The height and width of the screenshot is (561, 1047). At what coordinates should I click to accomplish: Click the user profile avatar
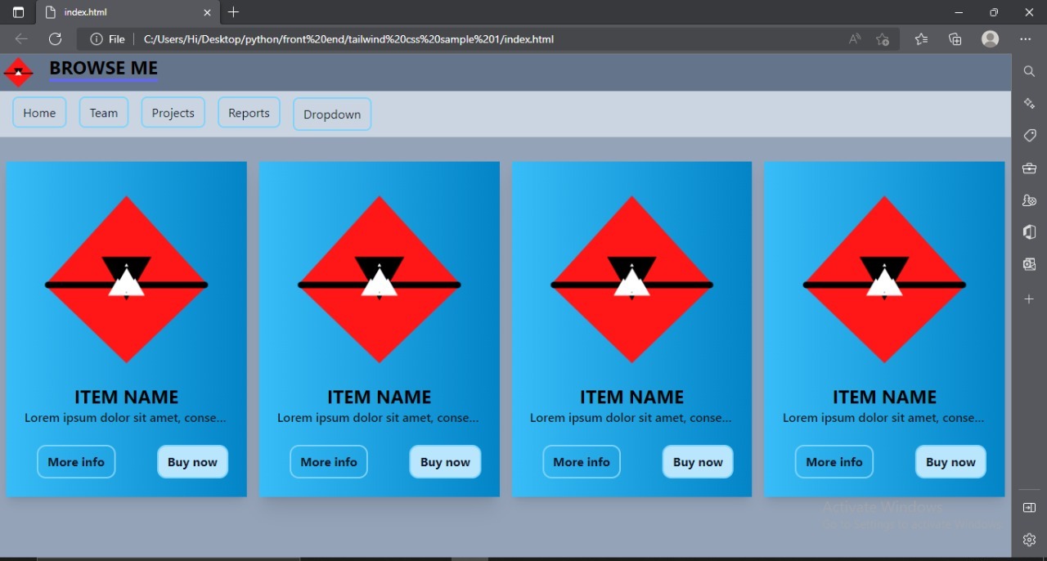click(x=991, y=38)
